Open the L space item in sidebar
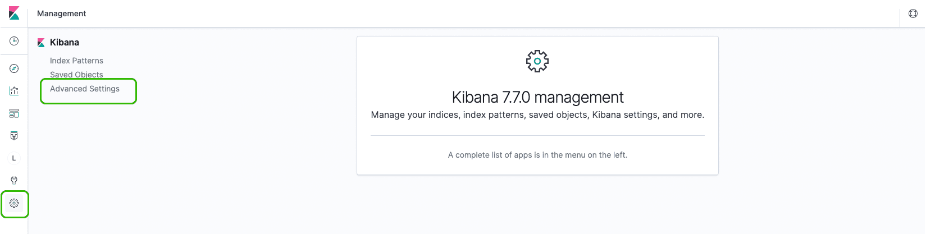The image size is (926, 234). pyautogui.click(x=14, y=158)
